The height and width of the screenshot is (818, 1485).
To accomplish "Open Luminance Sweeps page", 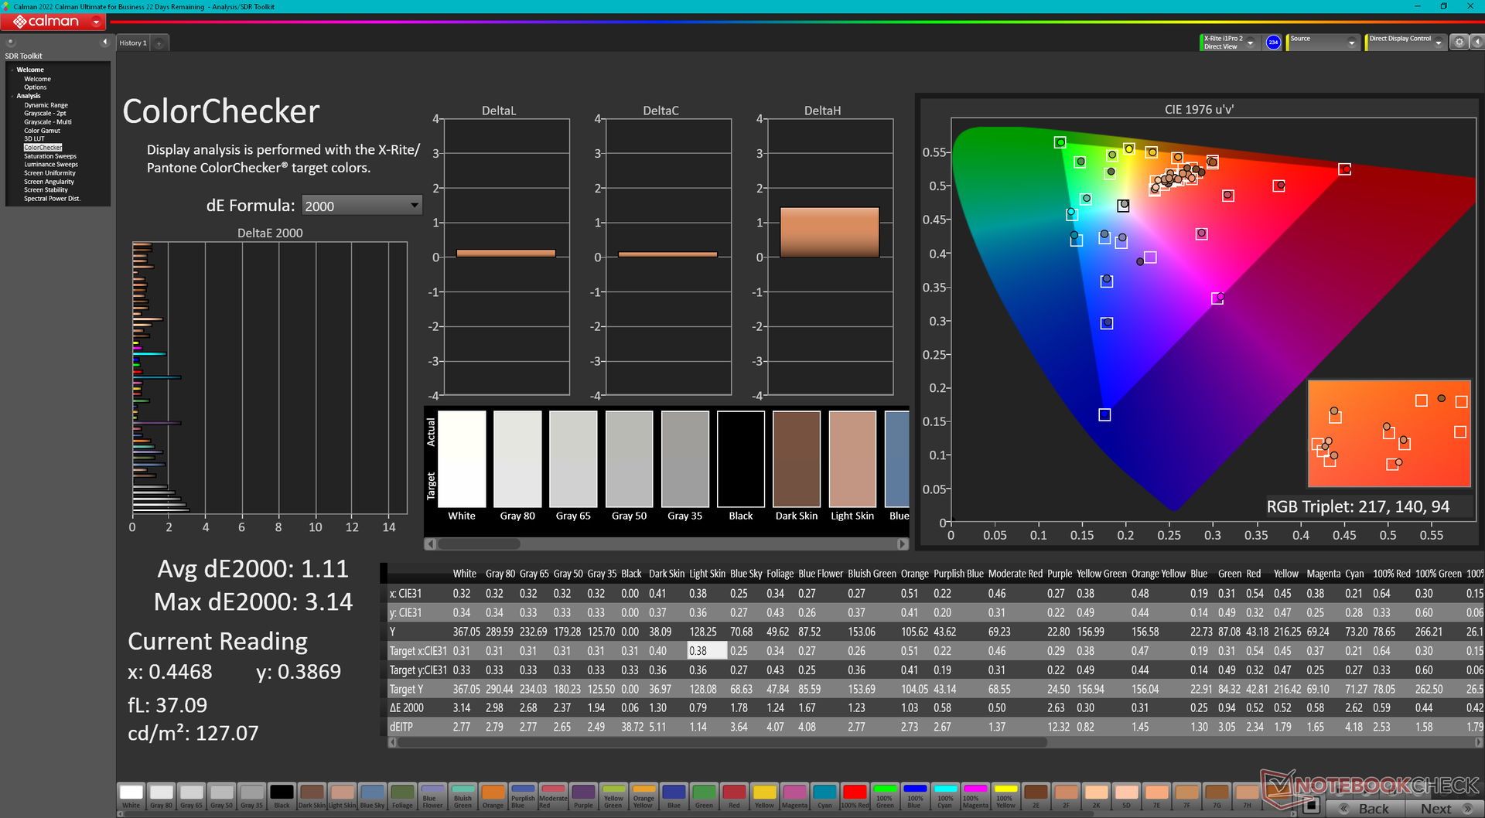I will click(51, 165).
